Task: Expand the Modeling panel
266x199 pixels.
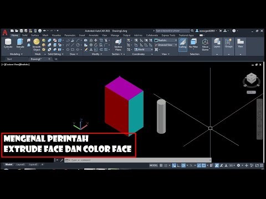Action: 16,54
